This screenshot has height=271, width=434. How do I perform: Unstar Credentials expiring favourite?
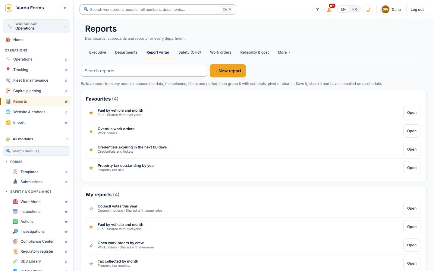91,150
